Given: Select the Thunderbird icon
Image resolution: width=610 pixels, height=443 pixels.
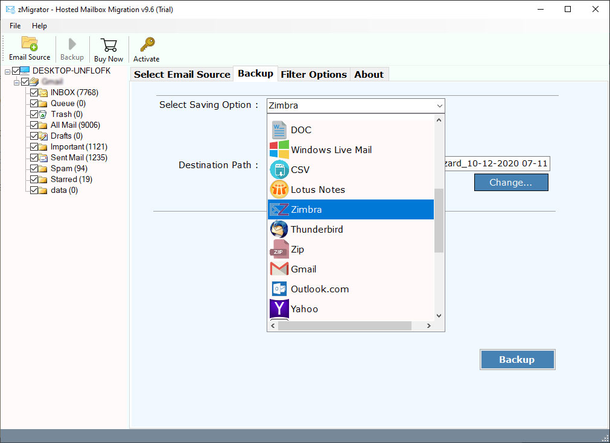Looking at the screenshot, I should coord(279,229).
